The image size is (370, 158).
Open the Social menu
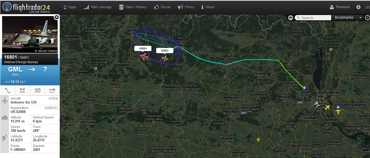click(x=162, y=7)
